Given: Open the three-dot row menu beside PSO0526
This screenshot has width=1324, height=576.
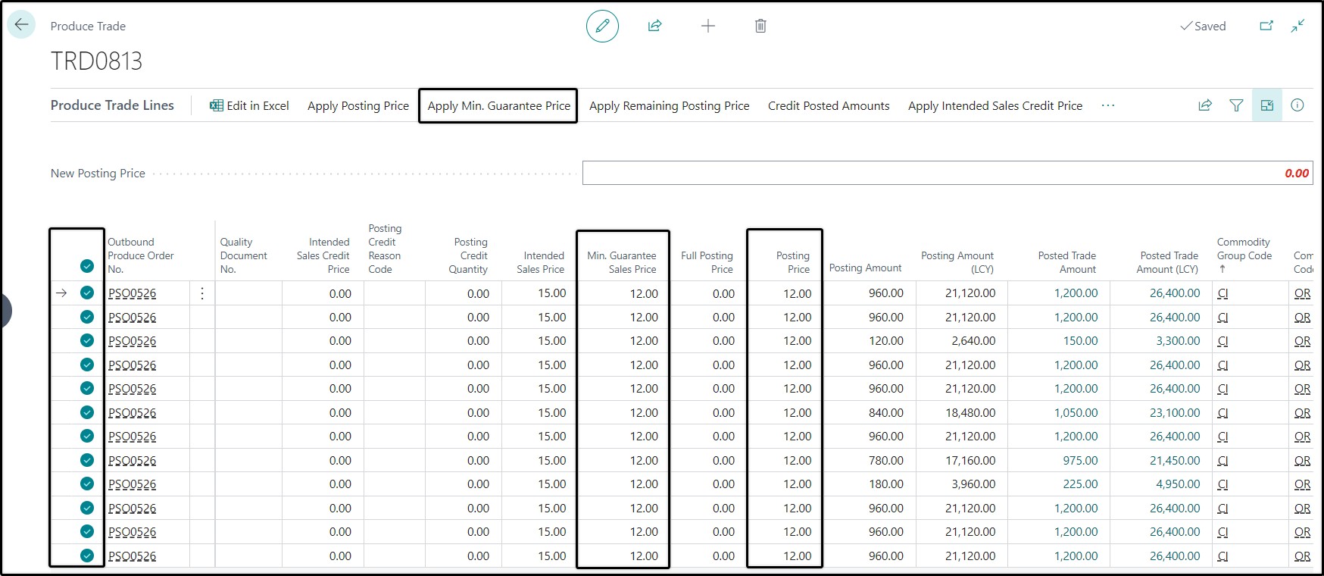Looking at the screenshot, I should coord(202,293).
